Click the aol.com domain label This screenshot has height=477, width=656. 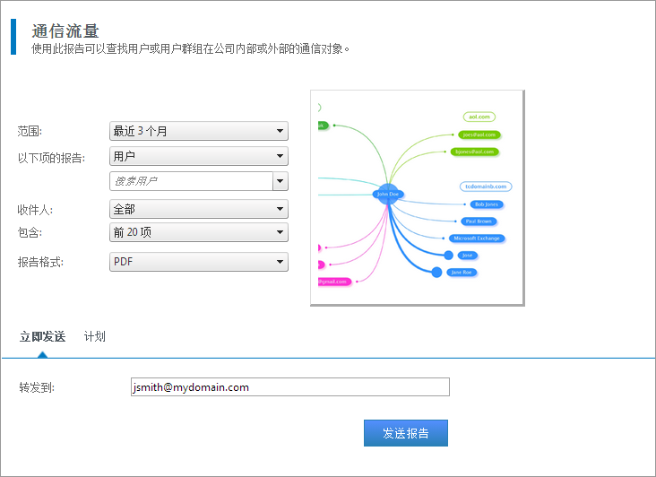pyautogui.click(x=479, y=117)
